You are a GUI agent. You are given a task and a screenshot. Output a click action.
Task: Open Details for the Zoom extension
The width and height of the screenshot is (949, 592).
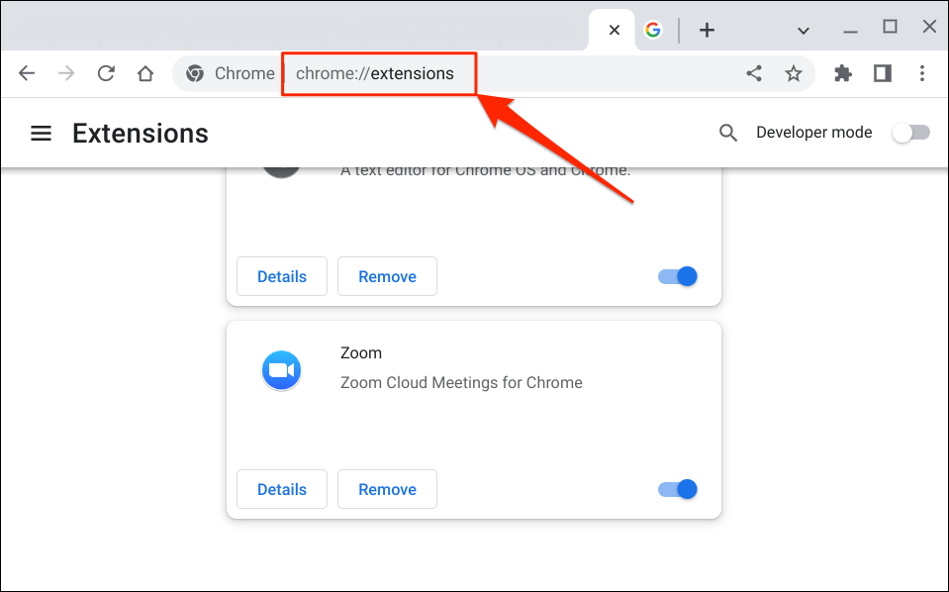[282, 489]
